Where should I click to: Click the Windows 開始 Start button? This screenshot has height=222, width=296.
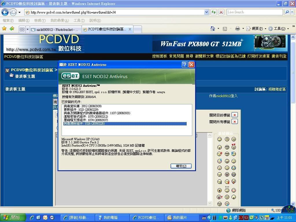(x=13, y=217)
